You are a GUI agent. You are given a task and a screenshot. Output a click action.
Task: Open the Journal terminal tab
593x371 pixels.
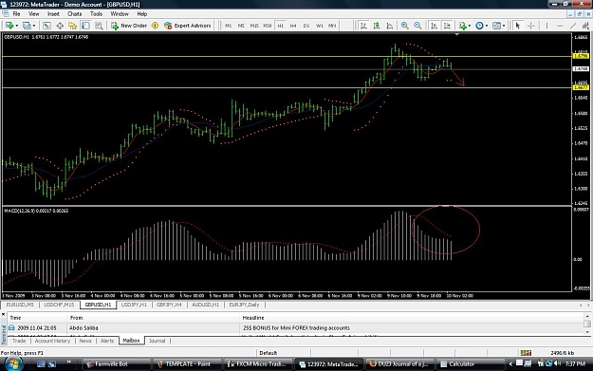pyautogui.click(x=157, y=341)
